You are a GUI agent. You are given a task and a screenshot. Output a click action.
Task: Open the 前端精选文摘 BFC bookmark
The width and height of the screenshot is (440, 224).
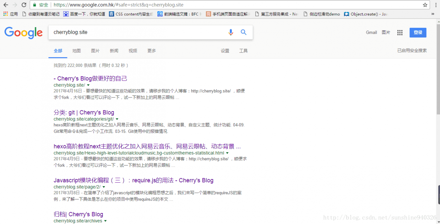(179, 14)
